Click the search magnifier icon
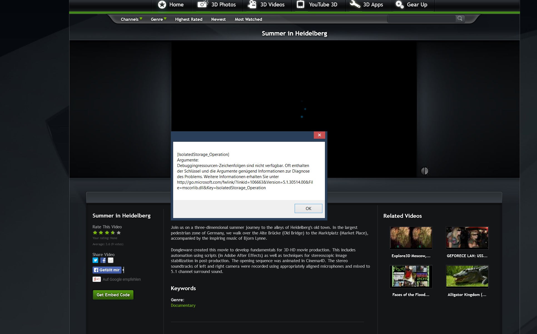This screenshot has height=334, width=537. (460, 19)
